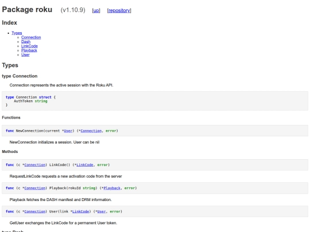Click 'Playback fetches the DASH manifest' text
Image resolution: width=310 pixels, height=232 pixels.
coord(60,200)
